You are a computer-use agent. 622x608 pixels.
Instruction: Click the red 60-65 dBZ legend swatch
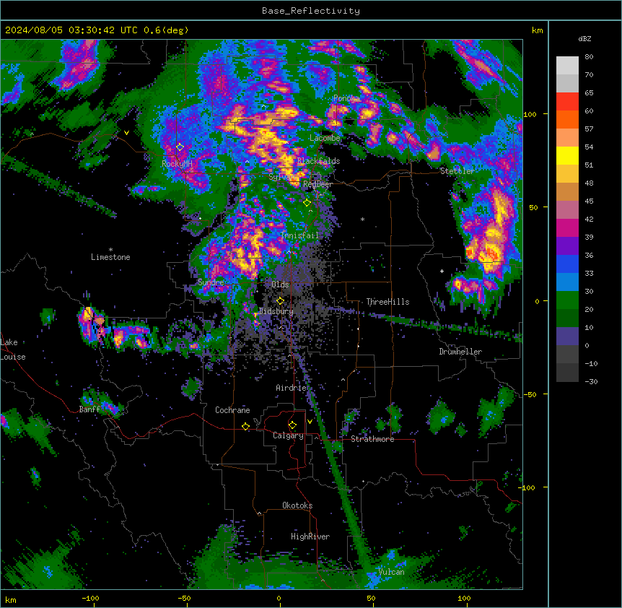(x=567, y=101)
